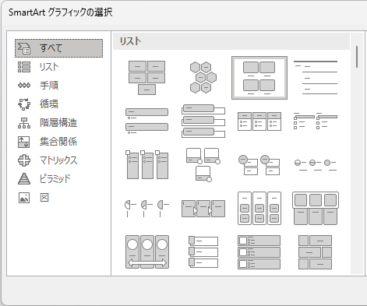The width and height of the screenshot is (367, 306).
Task: Pick the bending picture accent list layout
Action: pos(203,164)
